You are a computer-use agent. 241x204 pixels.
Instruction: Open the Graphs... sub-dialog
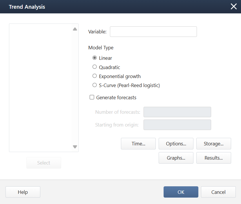[x=176, y=158]
